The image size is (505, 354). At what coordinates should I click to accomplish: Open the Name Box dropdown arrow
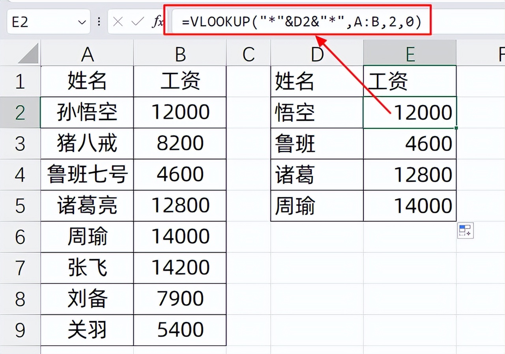[x=82, y=22]
